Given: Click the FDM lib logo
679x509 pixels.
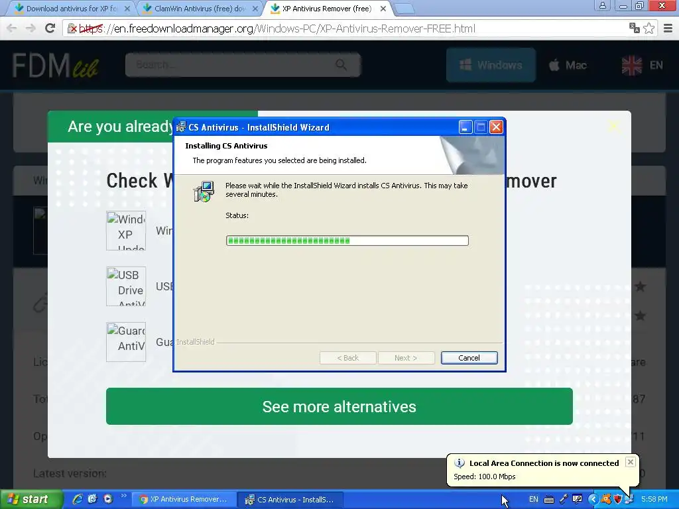Looking at the screenshot, I should pyautogui.click(x=56, y=66).
